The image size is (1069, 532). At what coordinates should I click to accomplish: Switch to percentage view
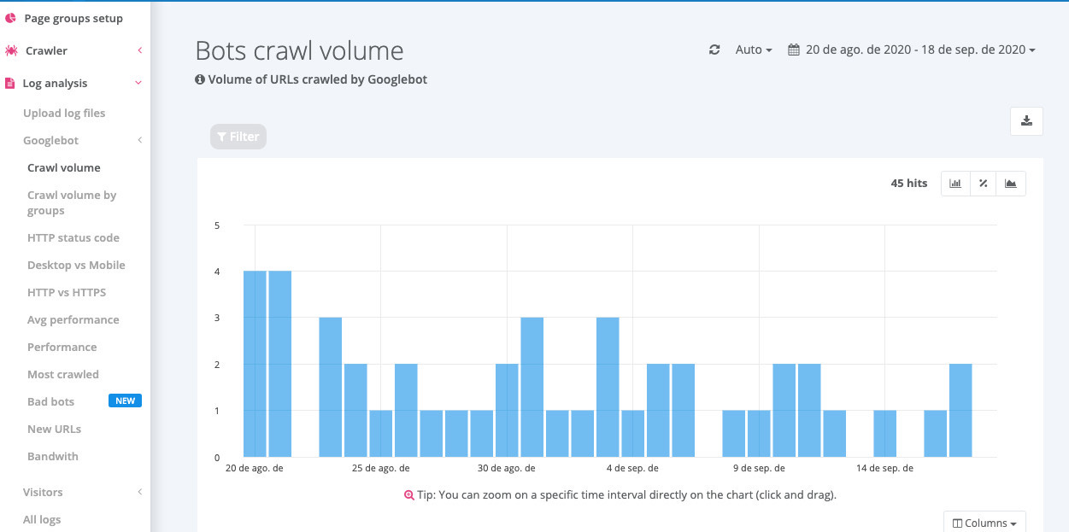983,183
